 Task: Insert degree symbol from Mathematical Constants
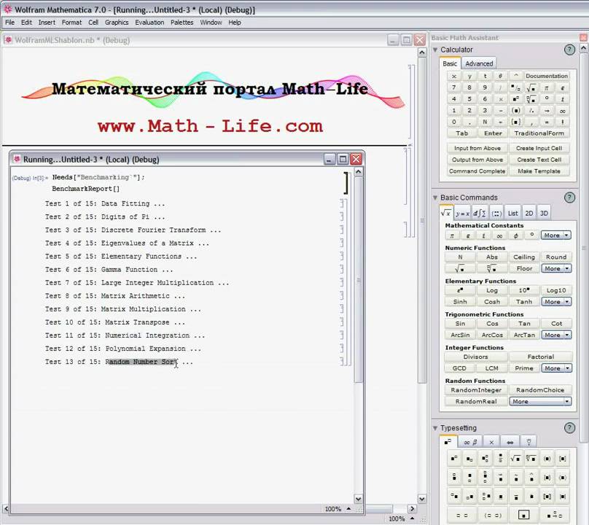coord(531,236)
